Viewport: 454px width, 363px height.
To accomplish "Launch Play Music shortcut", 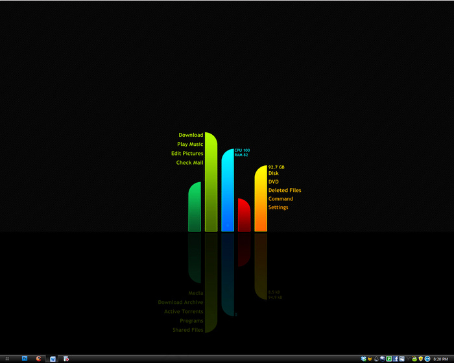I will [190, 144].
